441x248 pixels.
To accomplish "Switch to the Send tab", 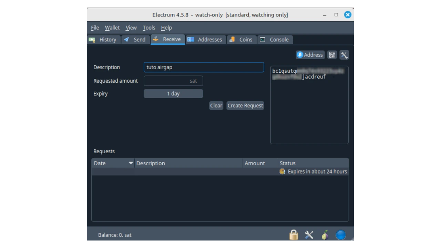I will coord(135,40).
